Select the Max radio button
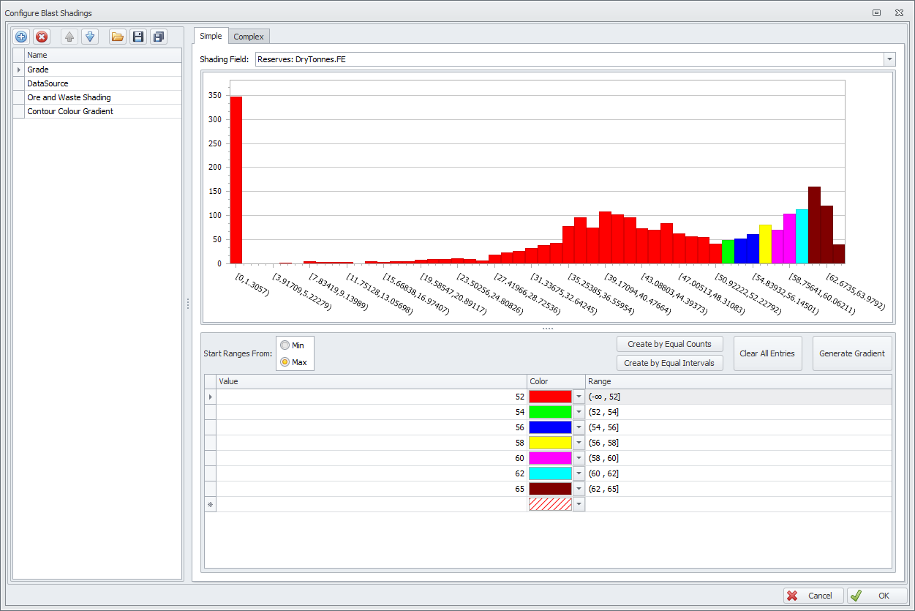The width and height of the screenshot is (915, 611). click(x=285, y=362)
